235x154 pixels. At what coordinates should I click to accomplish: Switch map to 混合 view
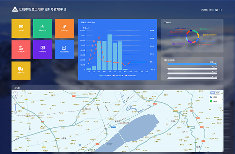[x=218, y=93]
